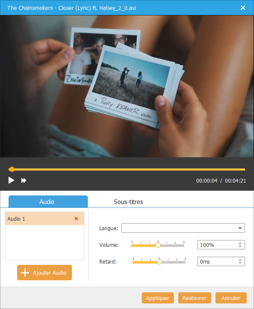
Task: Increase Retard with the up stepper arrow
Action: point(240,260)
